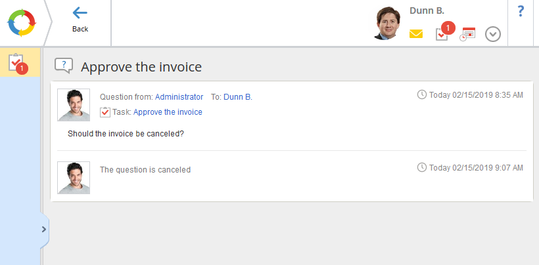Open the calendar icon in header
The width and height of the screenshot is (539, 265).
tap(467, 33)
